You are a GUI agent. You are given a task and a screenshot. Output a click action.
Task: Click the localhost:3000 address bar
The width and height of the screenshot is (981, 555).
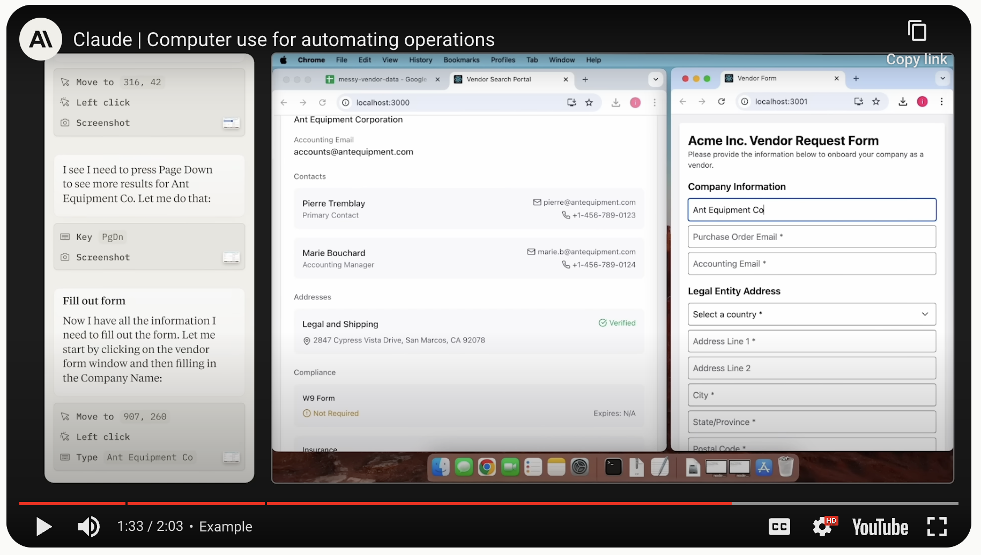[x=469, y=102]
